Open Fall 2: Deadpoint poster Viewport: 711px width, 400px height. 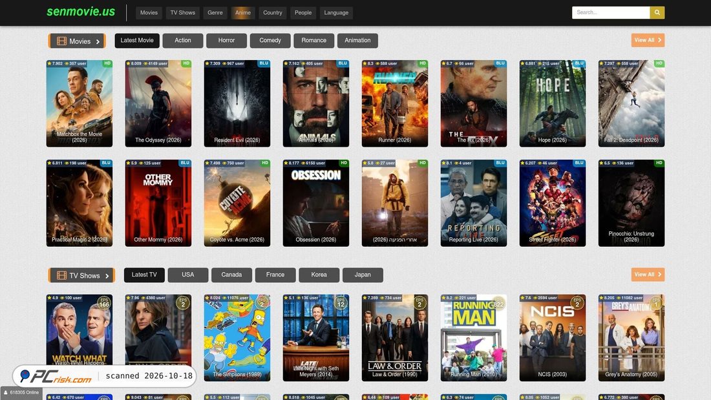(631, 103)
